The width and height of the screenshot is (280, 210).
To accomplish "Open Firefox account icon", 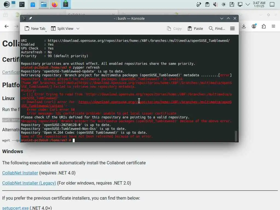I will pos(254,27).
